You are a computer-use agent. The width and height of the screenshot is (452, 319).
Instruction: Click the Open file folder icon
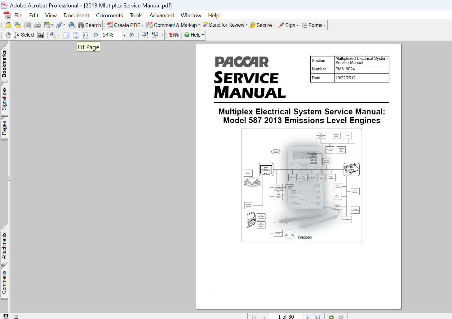pos(8,25)
